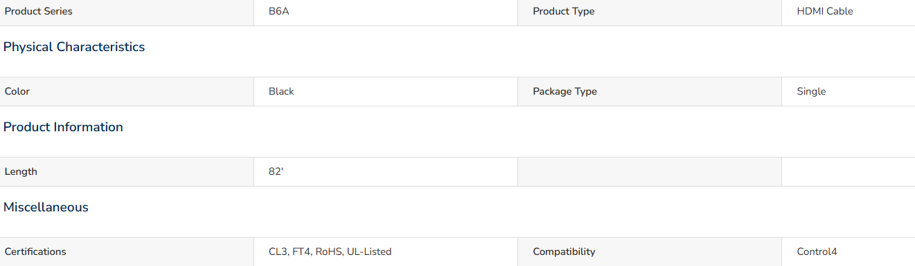
Task: Select the 82' length value
Action: [276, 171]
